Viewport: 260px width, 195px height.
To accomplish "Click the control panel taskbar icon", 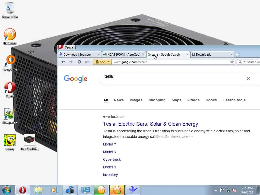I will click(x=85, y=190).
